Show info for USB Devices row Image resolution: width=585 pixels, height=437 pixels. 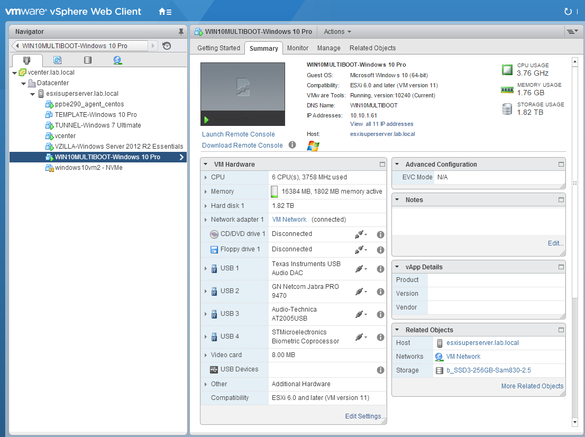(380, 370)
